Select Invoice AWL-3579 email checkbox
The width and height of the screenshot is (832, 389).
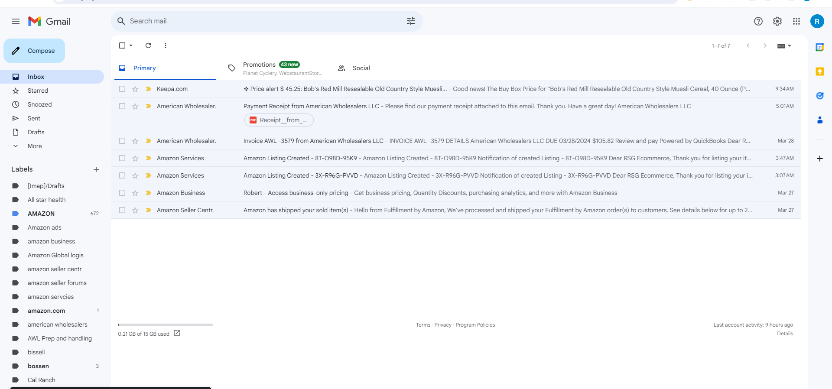pyautogui.click(x=122, y=141)
